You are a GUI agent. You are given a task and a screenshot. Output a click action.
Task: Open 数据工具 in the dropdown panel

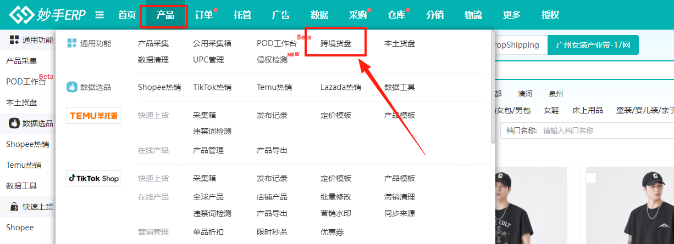pos(400,87)
